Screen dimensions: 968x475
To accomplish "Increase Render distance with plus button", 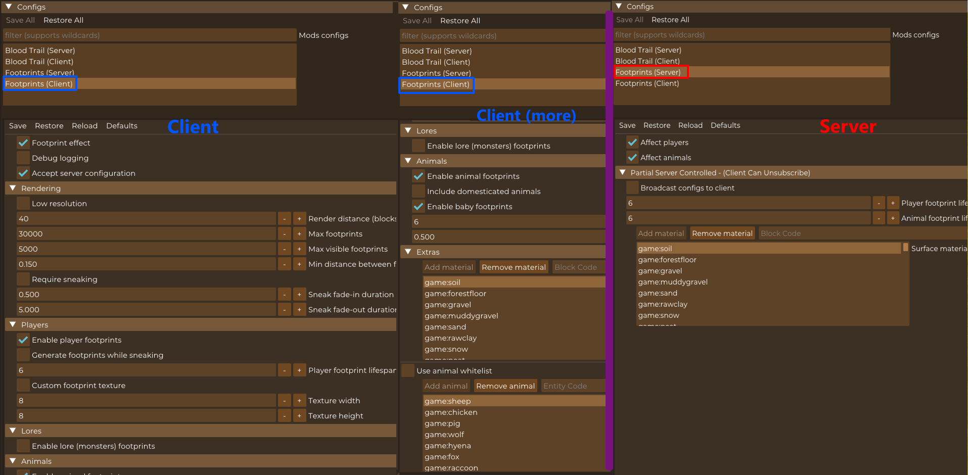I will [x=299, y=219].
